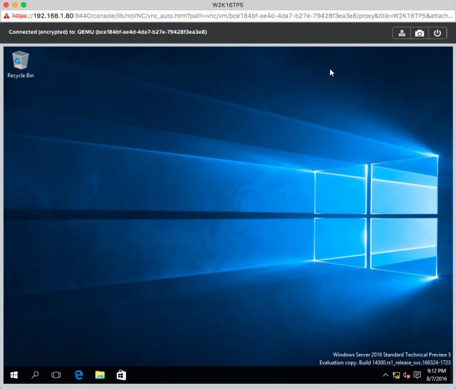This screenshot has width=456, height=389.
Task: Click the macOS green full-screen window button
Action: (23, 5)
